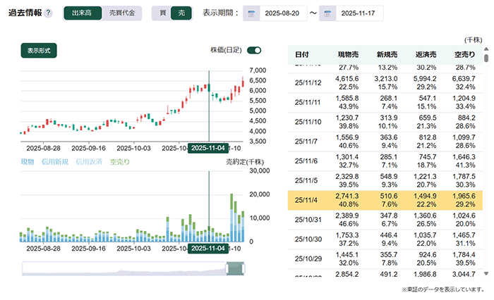Click the 3,213.0 新規売 value
The image size is (494, 300).
click(x=386, y=79)
